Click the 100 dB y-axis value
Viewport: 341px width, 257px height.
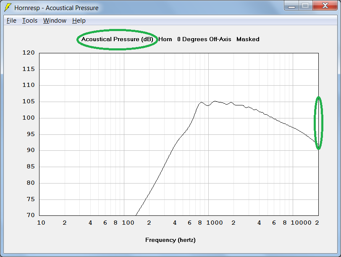pos(29,118)
